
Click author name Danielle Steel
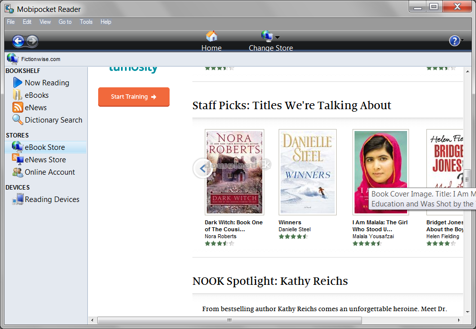pos(295,229)
